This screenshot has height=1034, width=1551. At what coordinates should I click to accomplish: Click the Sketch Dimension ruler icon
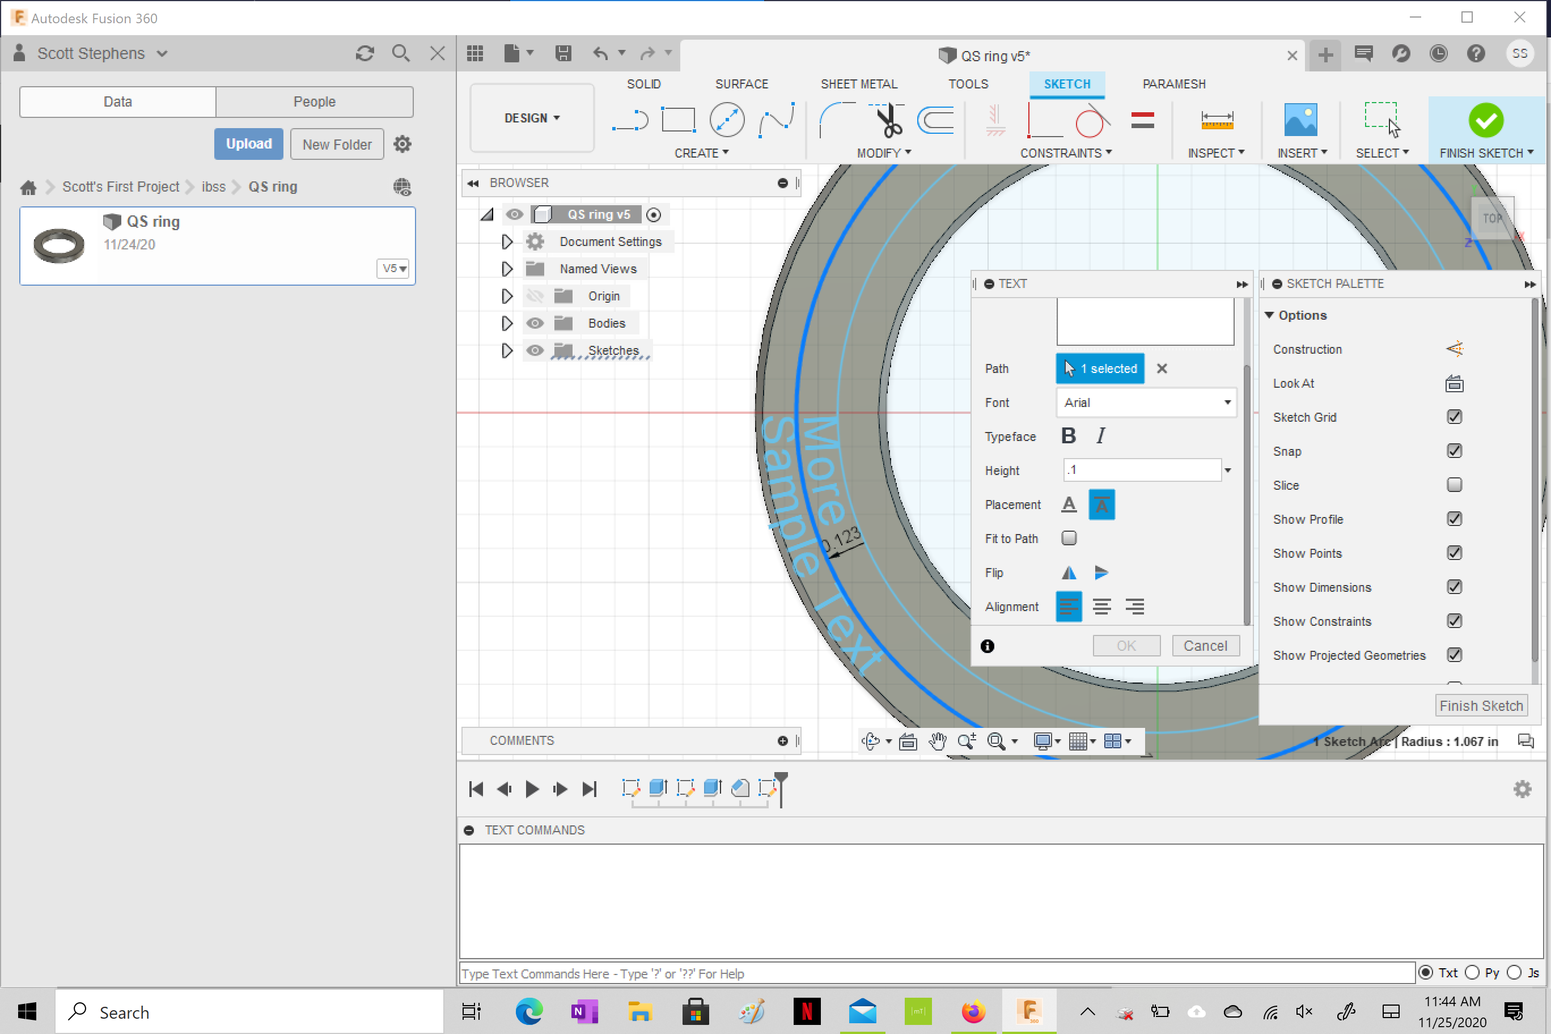[1217, 120]
